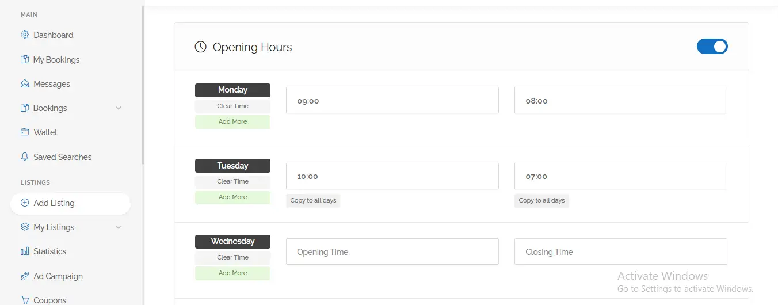
Task: Click the Monday closing time field showing 08:00
Action: coord(620,101)
